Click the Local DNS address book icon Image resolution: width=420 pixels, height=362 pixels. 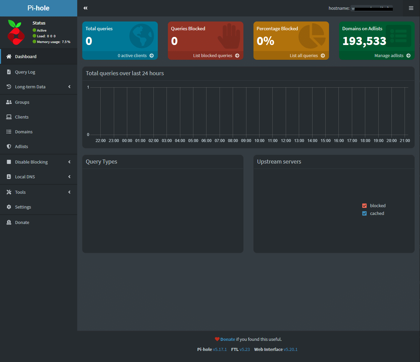click(9, 177)
